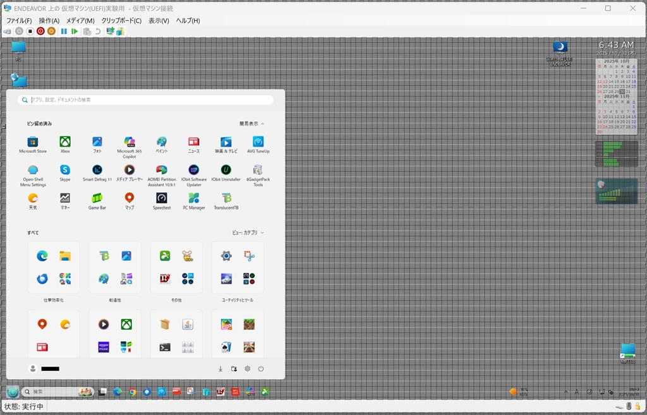Open the ファイル(F) menu
647x415 pixels.
(x=19, y=21)
